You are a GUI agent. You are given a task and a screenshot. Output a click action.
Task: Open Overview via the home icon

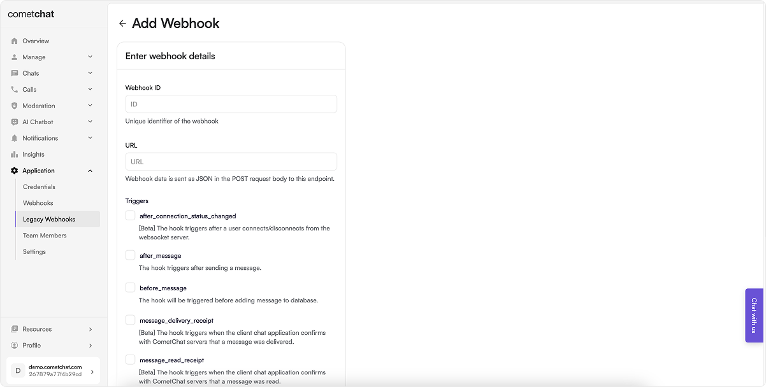15,41
